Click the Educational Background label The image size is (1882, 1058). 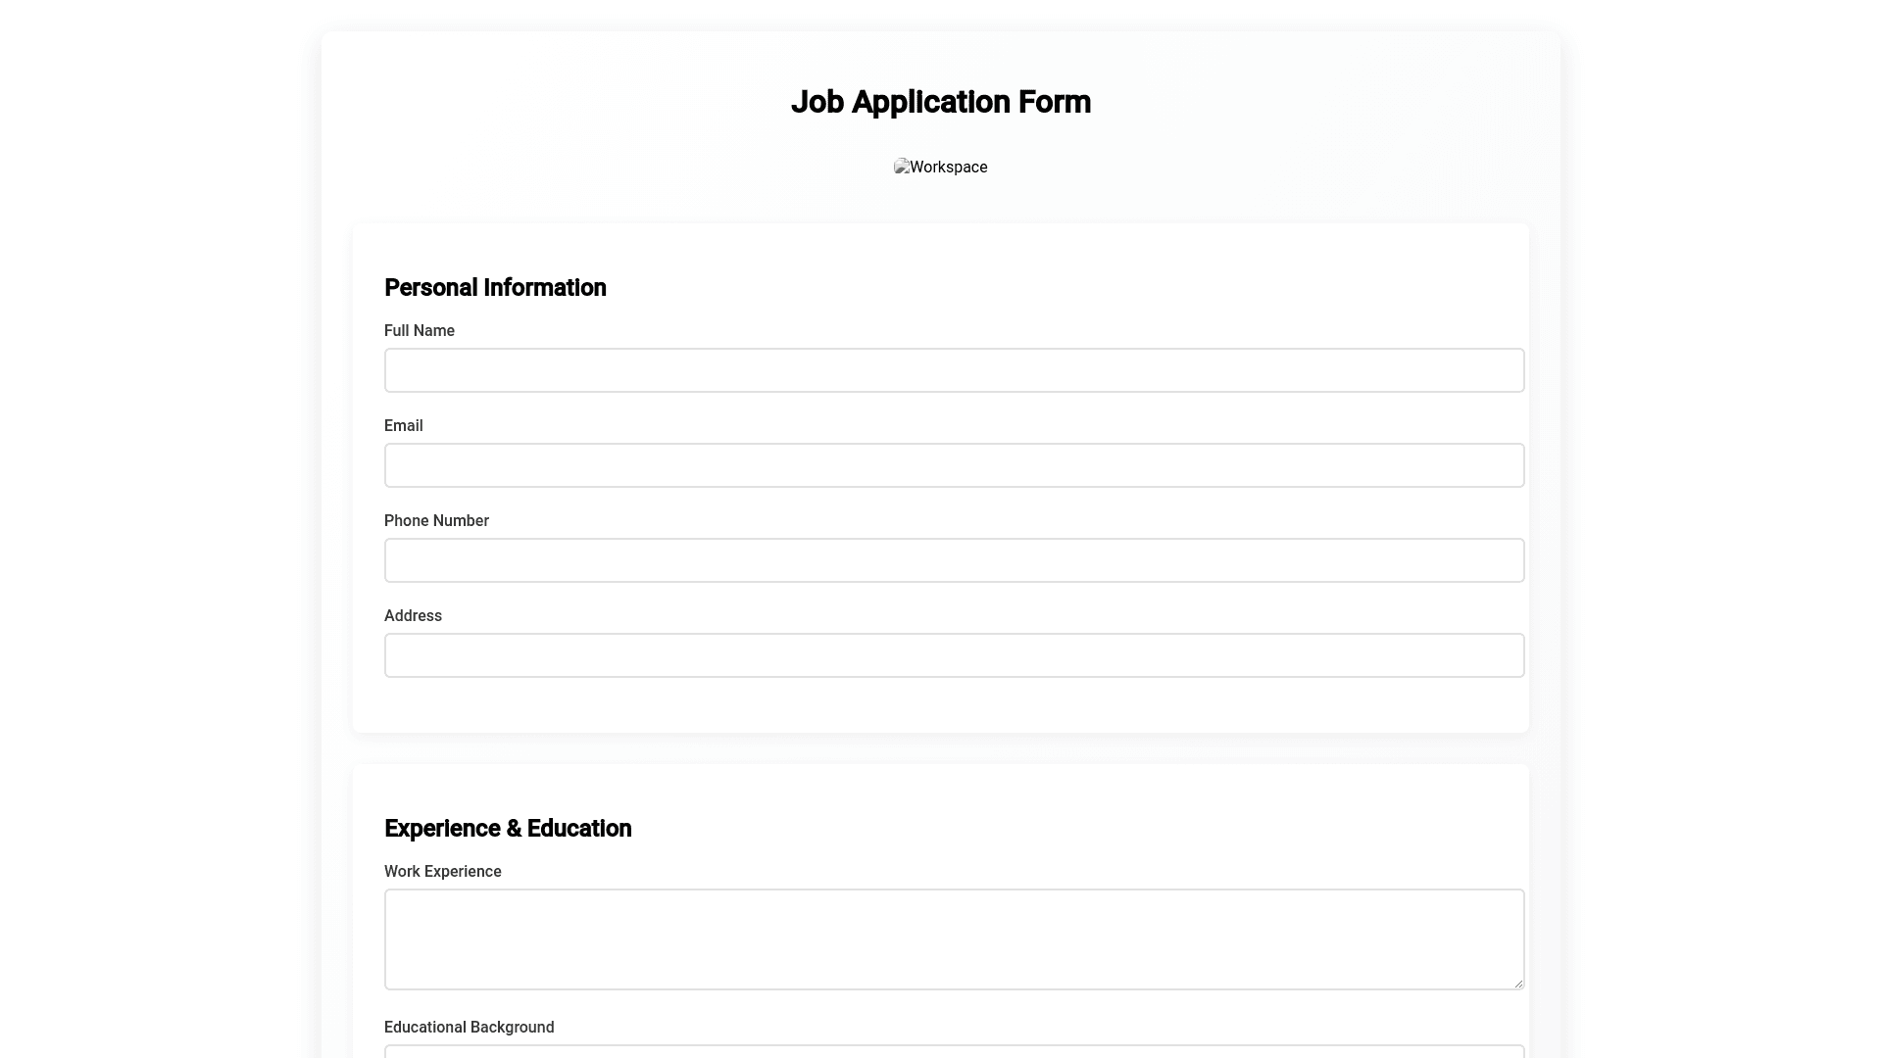coord(469,1028)
